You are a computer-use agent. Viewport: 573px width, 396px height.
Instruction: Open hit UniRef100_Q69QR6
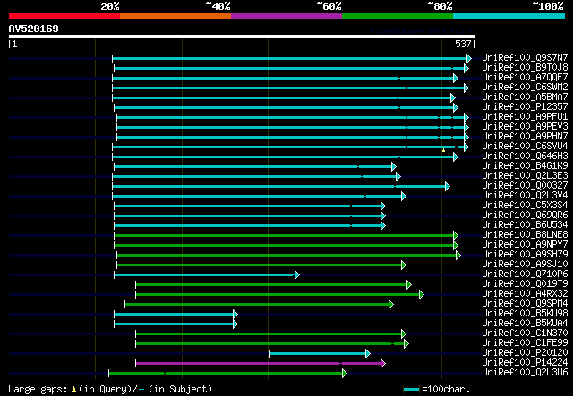[525, 215]
